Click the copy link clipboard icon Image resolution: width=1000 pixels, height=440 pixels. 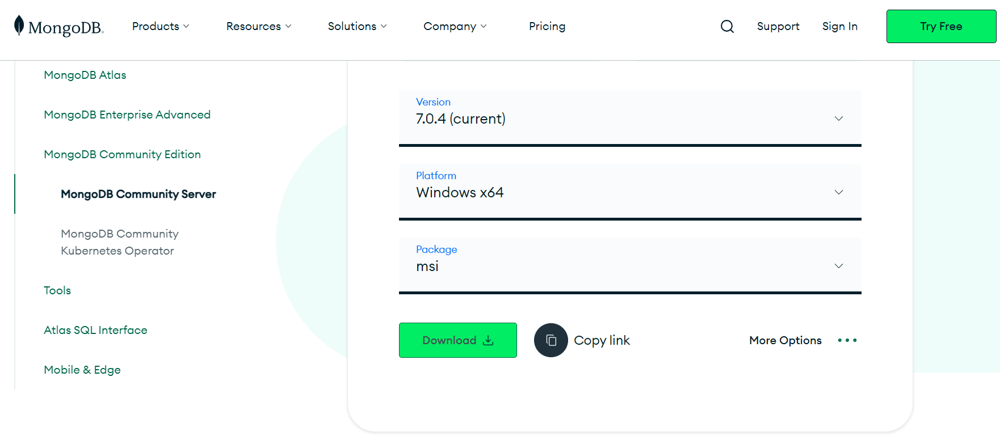(551, 340)
